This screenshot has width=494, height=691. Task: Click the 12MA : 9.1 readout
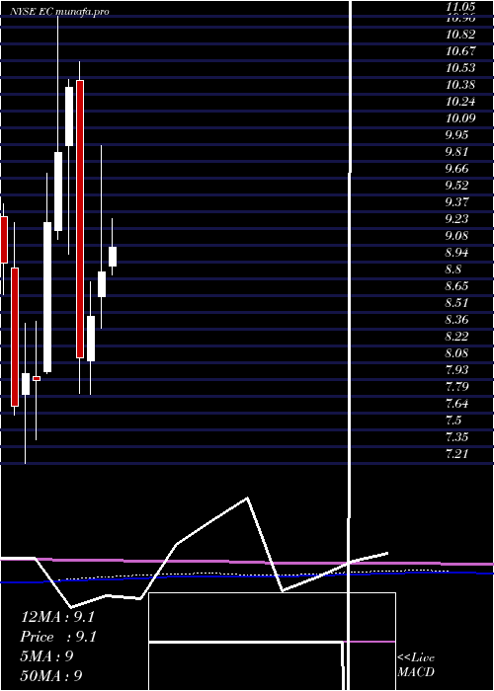[57, 617]
